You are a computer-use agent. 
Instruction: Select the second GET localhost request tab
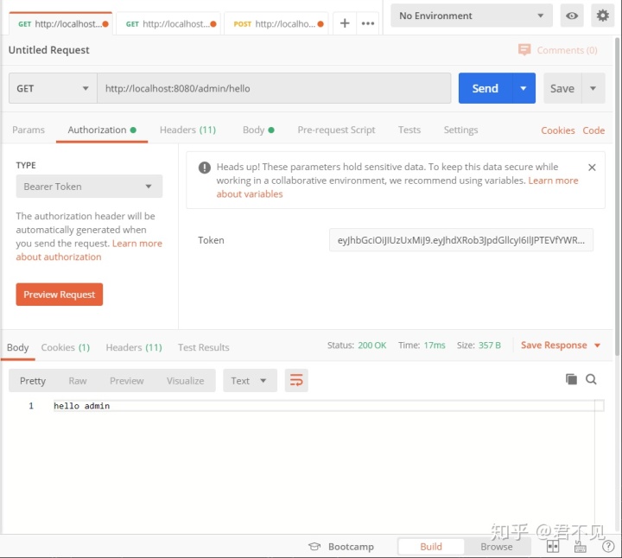(168, 24)
